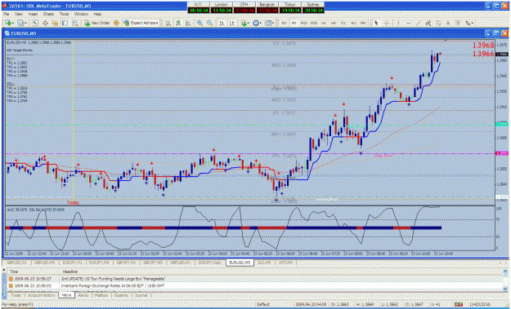Toggle the Chart Shift icon
Screen dimensions: 511x309
(232, 23)
